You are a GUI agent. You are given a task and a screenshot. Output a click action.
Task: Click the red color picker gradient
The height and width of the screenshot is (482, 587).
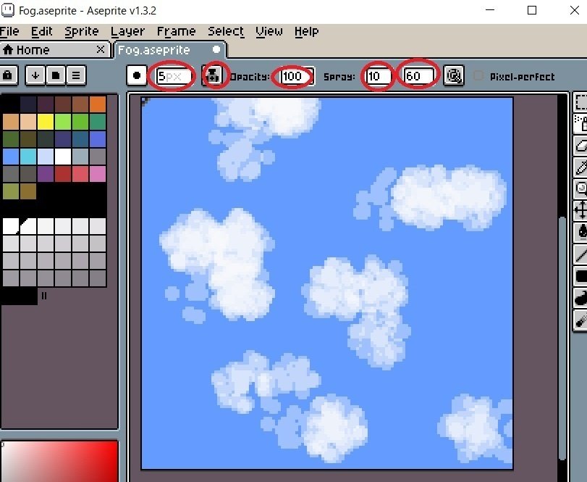point(60,462)
